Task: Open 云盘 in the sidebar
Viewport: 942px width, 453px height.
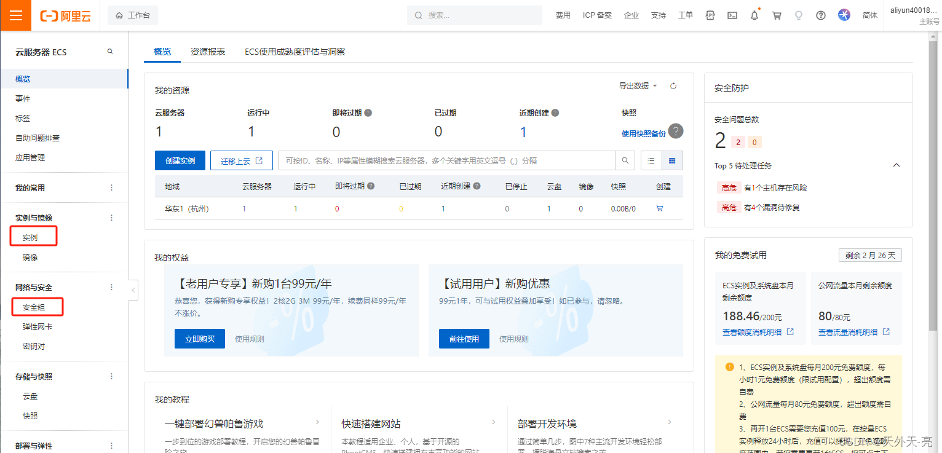Action: click(x=31, y=396)
